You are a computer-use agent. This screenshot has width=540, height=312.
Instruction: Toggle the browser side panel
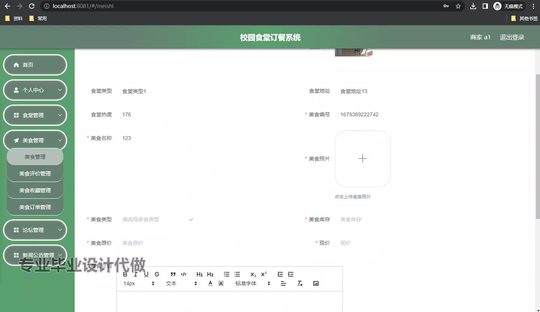click(x=485, y=6)
